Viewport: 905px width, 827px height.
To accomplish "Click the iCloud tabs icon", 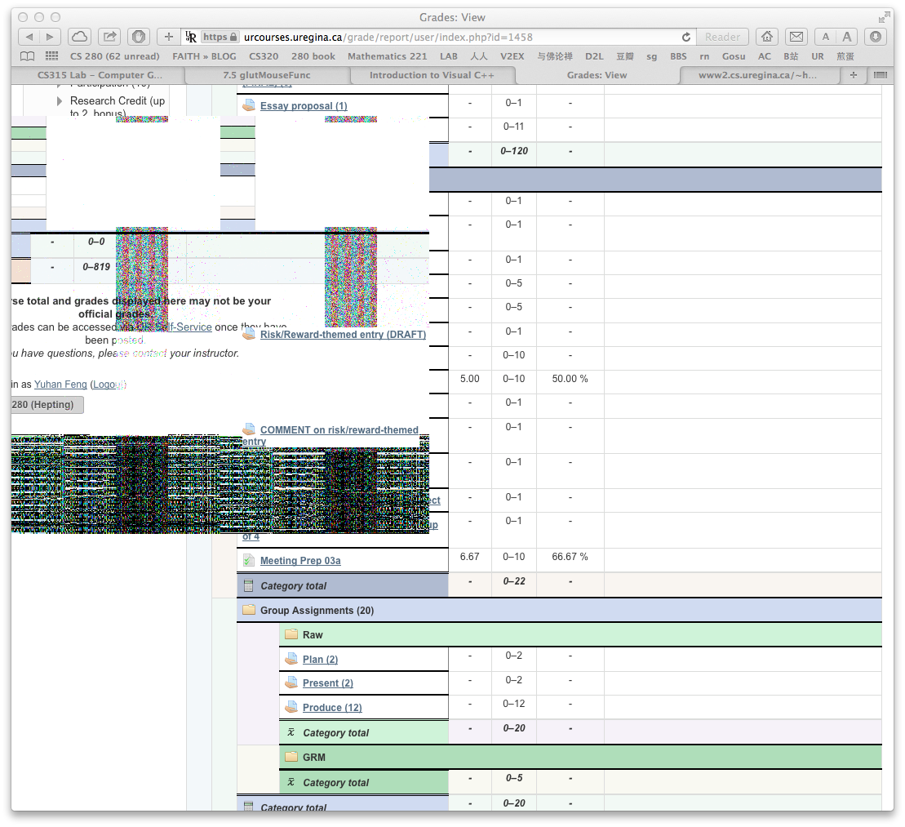I will tap(79, 37).
